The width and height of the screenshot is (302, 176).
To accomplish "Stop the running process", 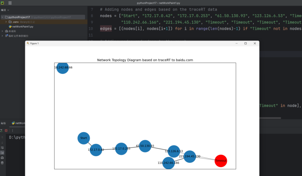I will tap(6, 130).
